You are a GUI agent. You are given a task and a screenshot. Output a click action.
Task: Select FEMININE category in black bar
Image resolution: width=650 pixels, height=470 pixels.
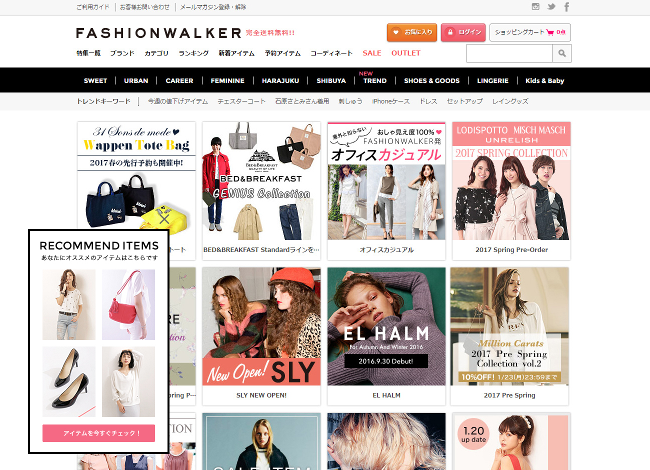click(x=227, y=80)
